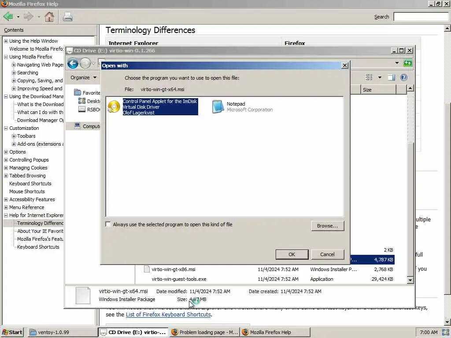Click the Browse... button
The width and height of the screenshot is (451, 338).
tap(327, 226)
